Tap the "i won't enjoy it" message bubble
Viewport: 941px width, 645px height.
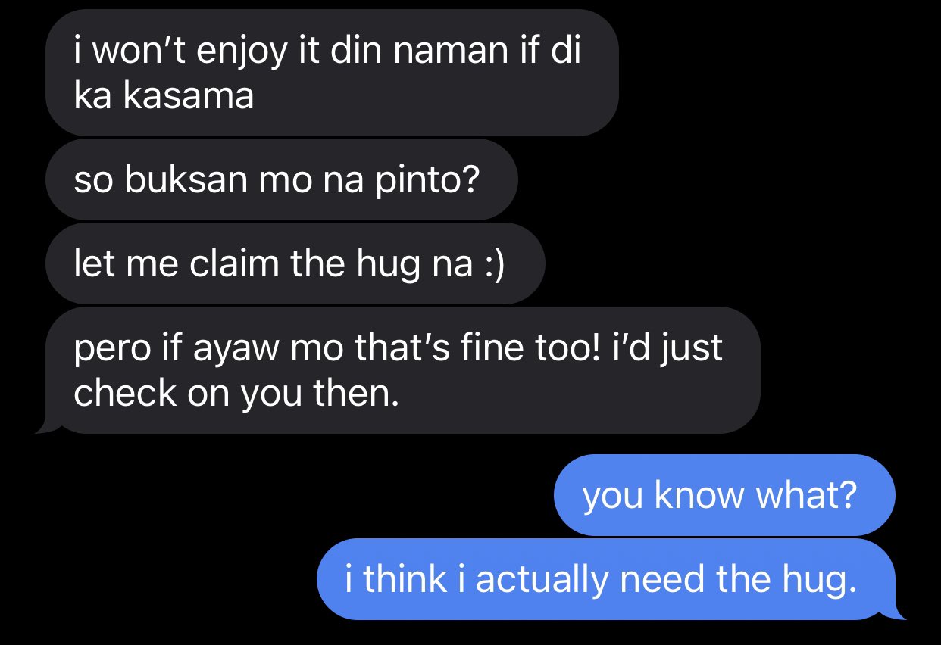(332, 73)
